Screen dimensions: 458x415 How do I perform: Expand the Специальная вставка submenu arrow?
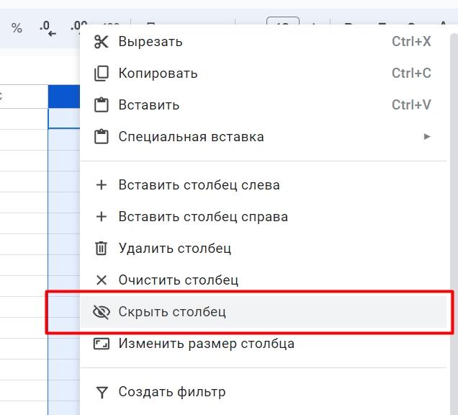427,137
